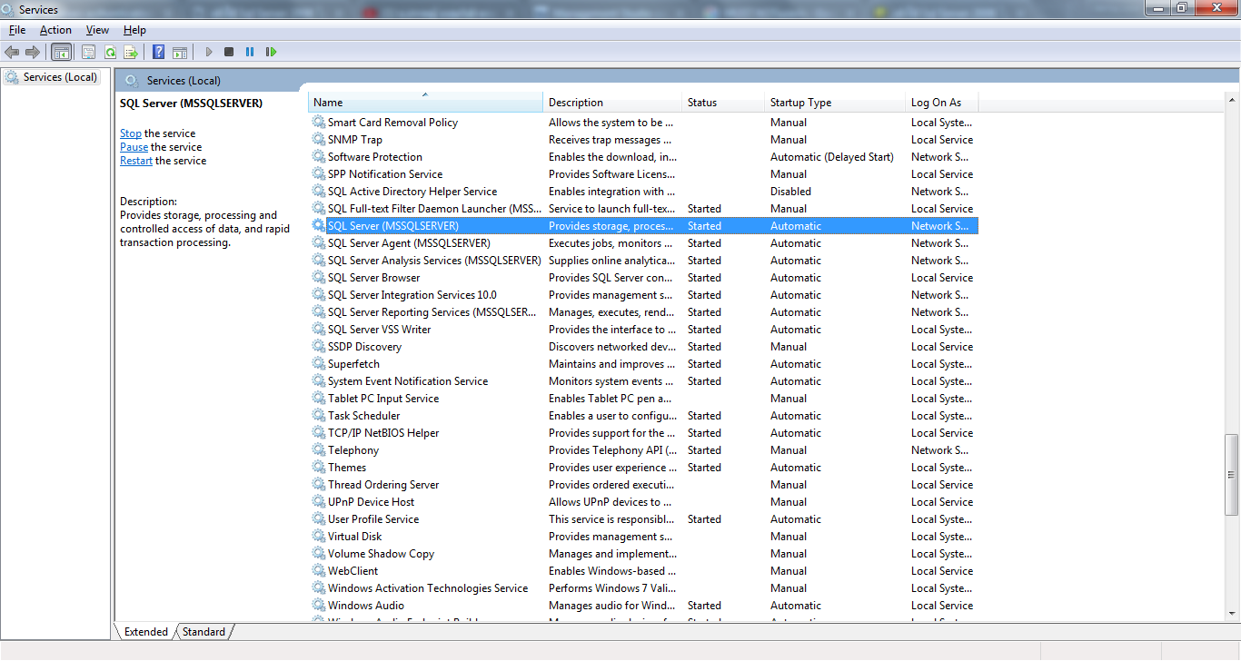This screenshot has height=661, width=1241.
Task: Click the Automatic (Delayed Start) cell
Action: pyautogui.click(x=831, y=156)
